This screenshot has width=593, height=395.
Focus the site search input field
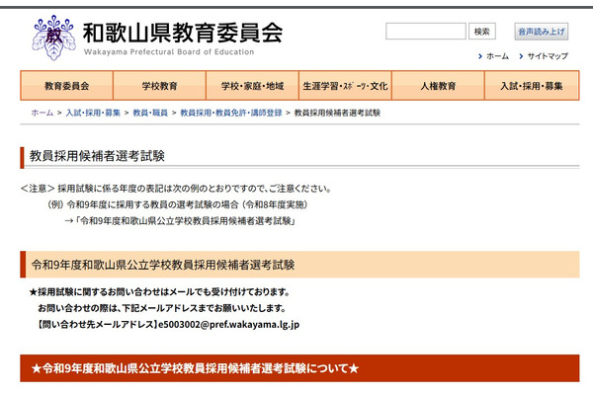coord(426,31)
